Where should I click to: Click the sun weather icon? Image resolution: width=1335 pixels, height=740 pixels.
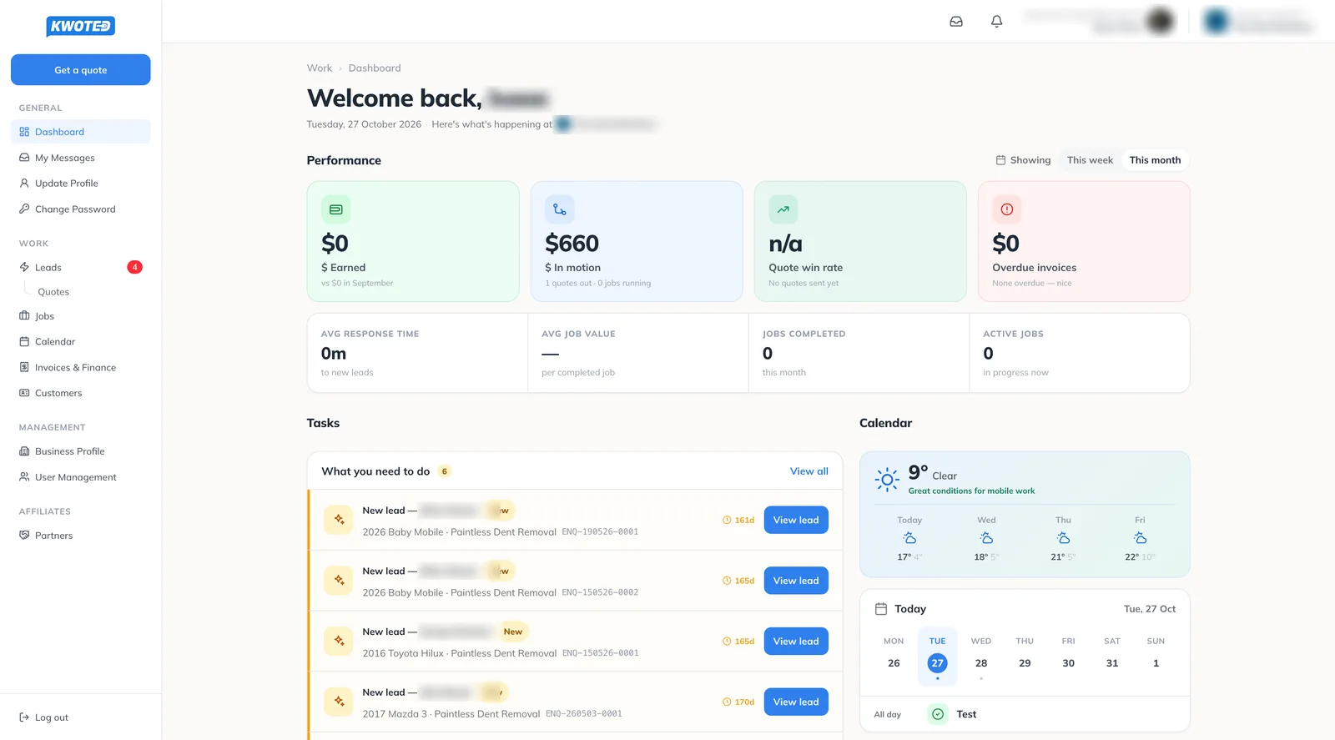[887, 479]
